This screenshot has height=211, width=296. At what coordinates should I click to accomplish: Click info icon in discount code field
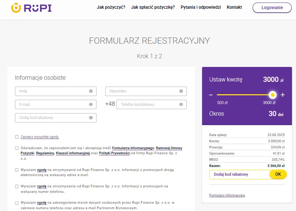click(91, 118)
